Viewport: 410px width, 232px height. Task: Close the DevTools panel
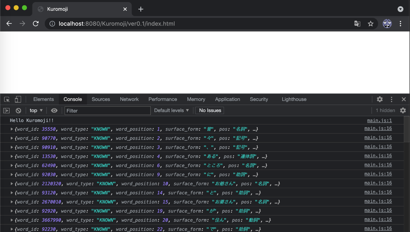point(404,99)
